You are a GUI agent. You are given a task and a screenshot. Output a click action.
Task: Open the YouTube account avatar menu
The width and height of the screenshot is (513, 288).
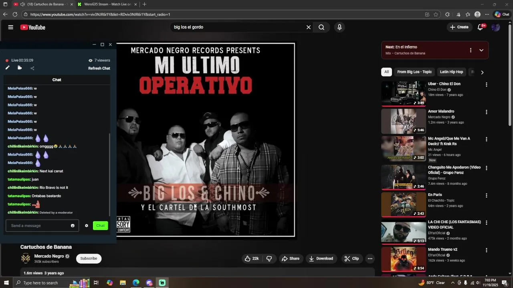tap(496, 27)
